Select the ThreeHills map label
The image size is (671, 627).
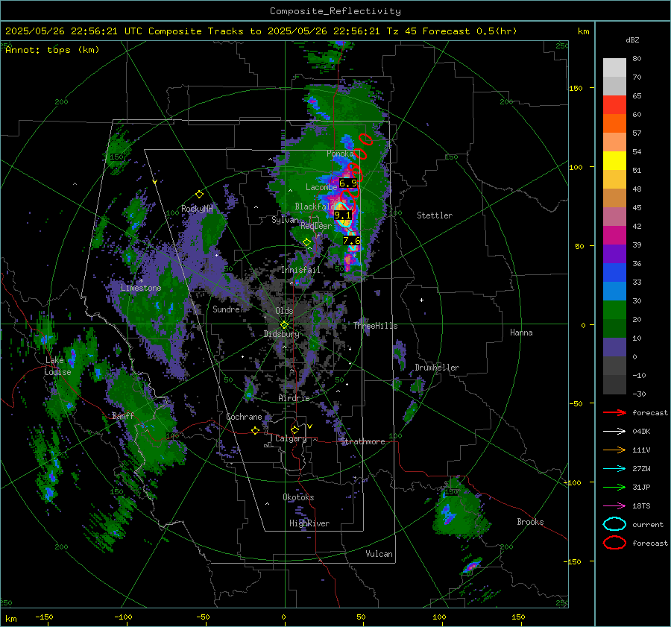(x=375, y=326)
